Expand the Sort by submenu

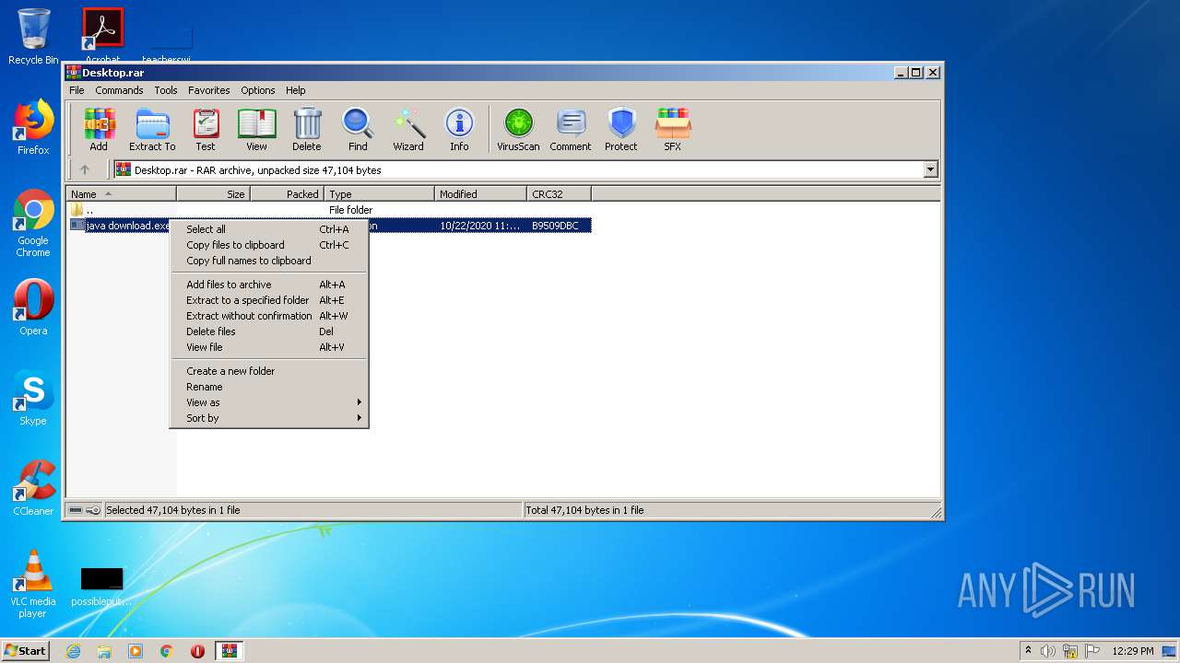(269, 418)
